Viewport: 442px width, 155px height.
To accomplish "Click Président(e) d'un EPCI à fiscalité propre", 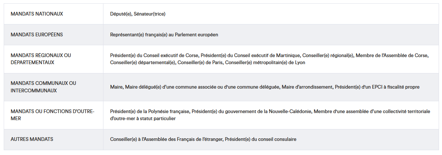I will [x=377, y=87].
